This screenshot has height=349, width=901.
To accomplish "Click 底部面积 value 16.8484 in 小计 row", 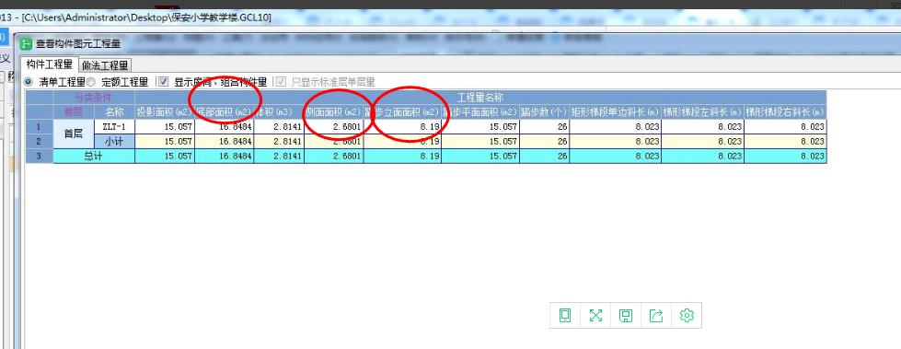I will 225,142.
